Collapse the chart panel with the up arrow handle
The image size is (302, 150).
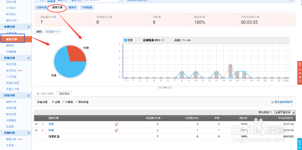click(x=165, y=88)
